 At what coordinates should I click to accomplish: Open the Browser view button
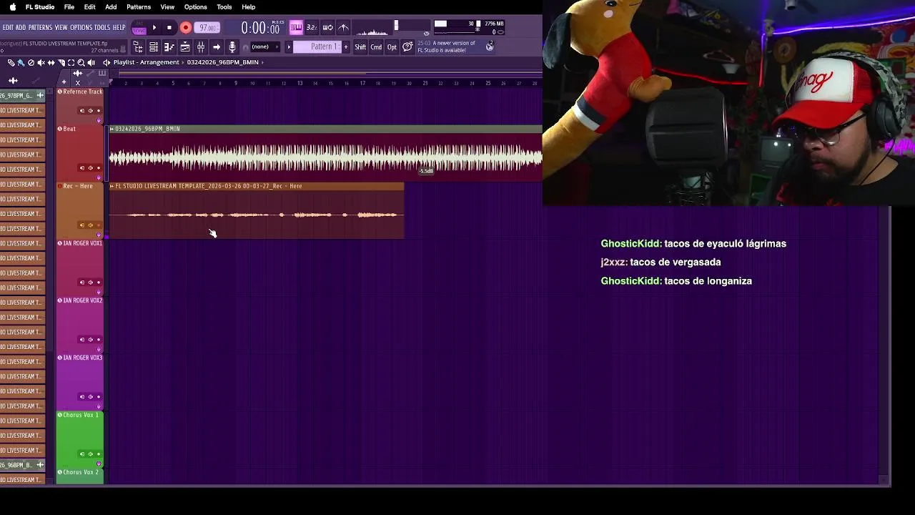(138, 46)
